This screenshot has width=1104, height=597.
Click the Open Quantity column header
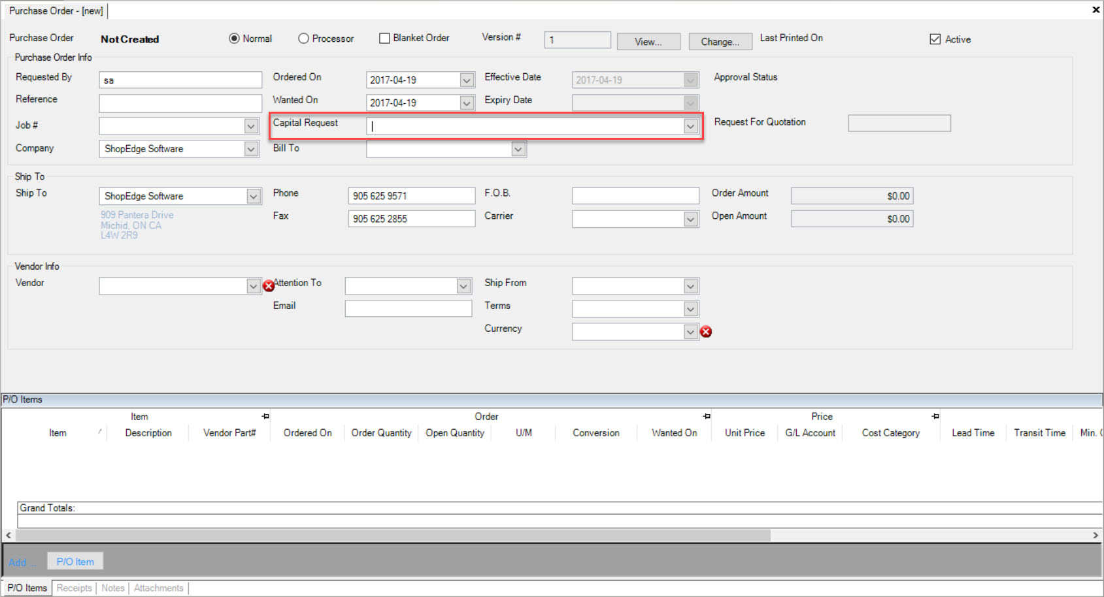tap(455, 433)
